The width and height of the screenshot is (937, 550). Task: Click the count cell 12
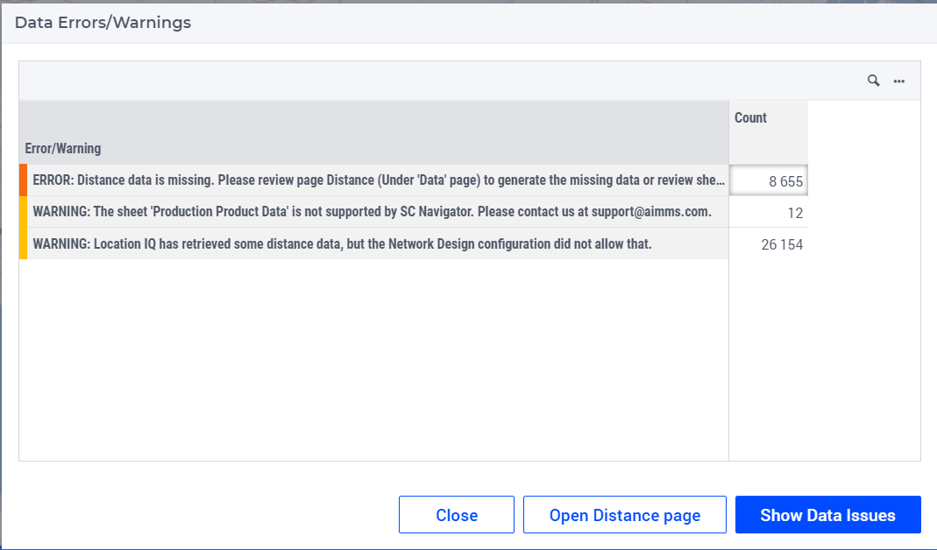click(x=769, y=213)
